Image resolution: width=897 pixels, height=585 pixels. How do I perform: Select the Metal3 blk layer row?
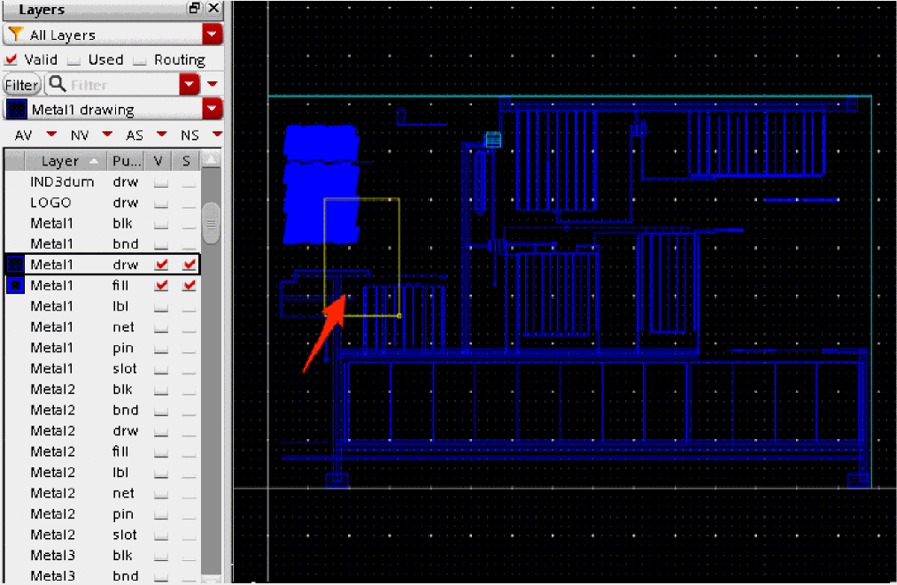103,555
